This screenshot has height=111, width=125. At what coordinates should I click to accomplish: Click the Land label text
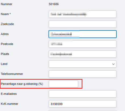pyautogui.click(x=4, y=64)
